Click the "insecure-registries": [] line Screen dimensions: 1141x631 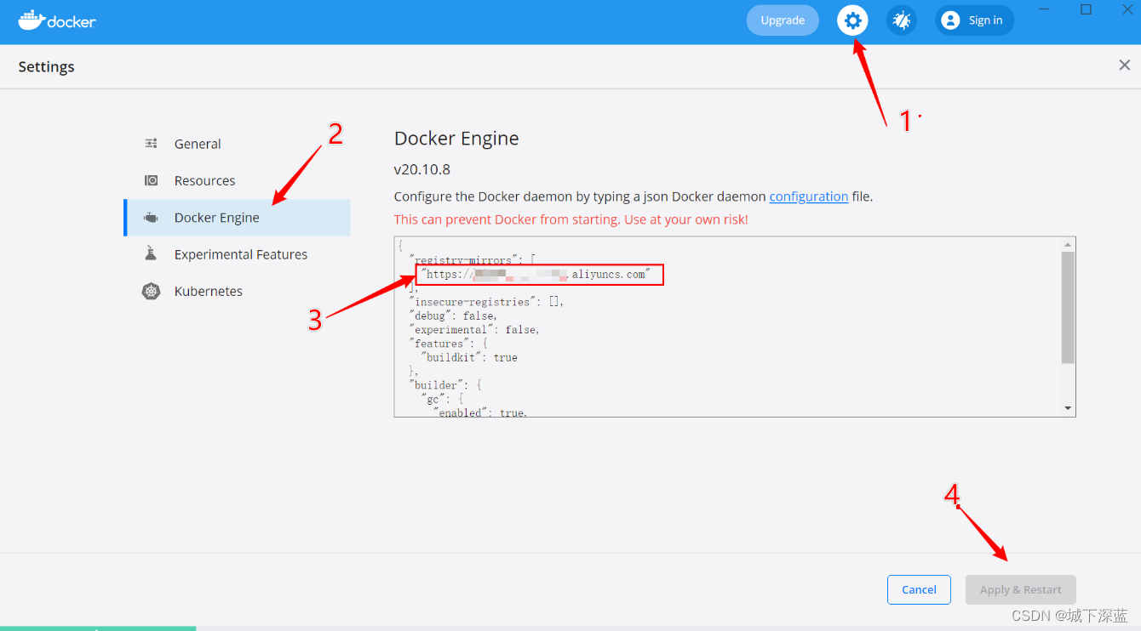(x=486, y=302)
